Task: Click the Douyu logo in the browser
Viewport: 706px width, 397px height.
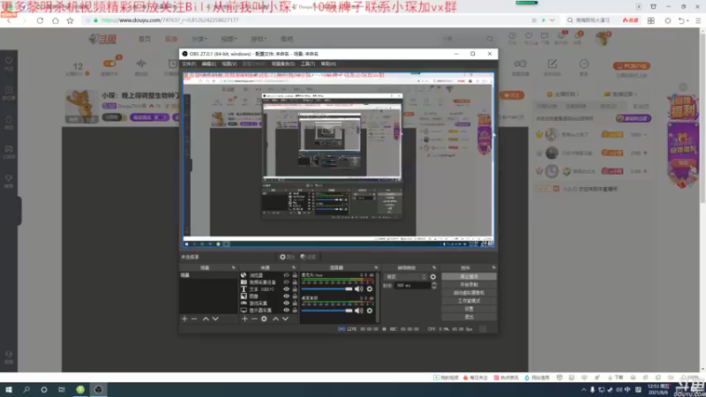Action: pyautogui.click(x=103, y=39)
